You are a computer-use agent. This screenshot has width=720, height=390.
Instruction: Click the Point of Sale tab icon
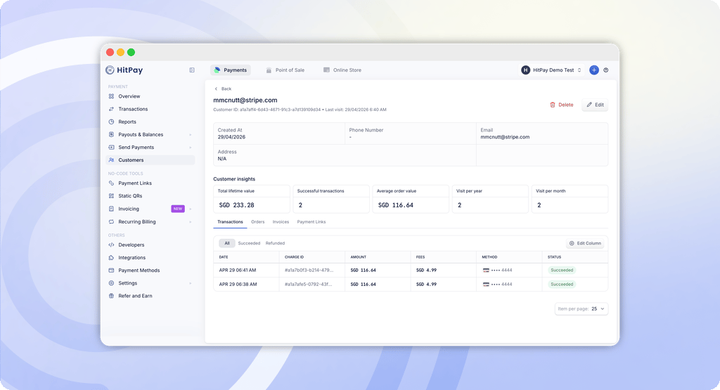pos(269,70)
